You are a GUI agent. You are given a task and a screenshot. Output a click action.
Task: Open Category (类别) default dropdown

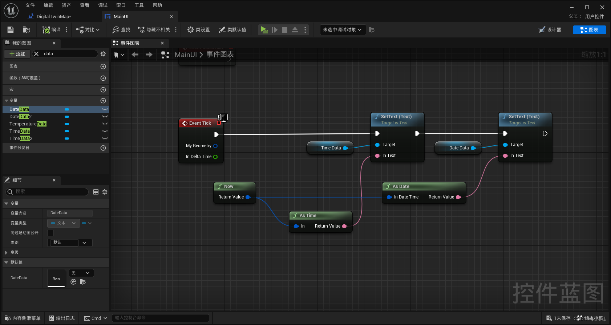[x=70, y=242]
